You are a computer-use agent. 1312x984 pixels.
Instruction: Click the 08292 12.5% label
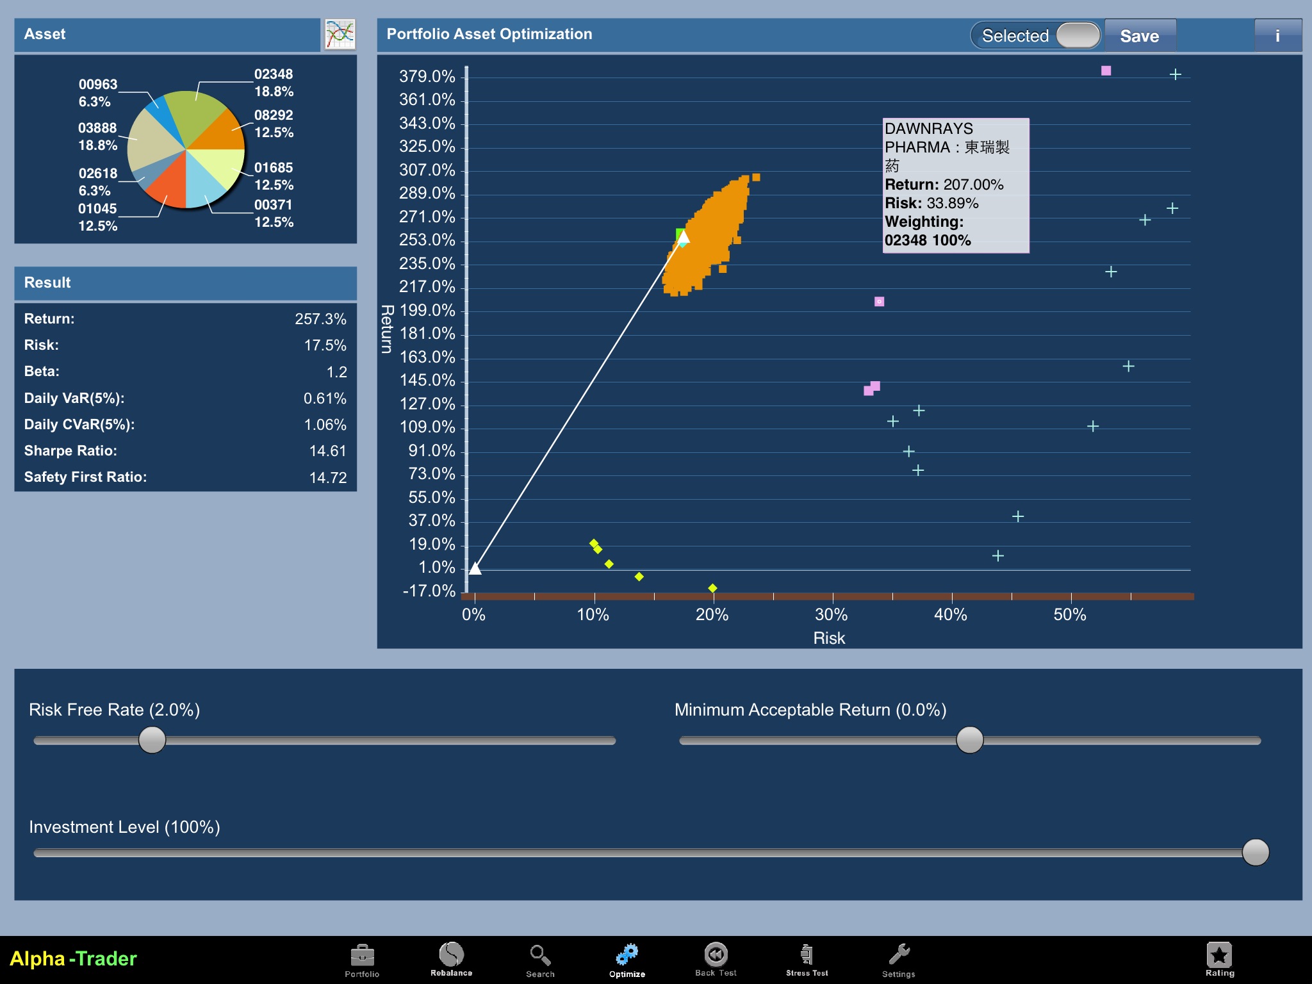(x=274, y=124)
